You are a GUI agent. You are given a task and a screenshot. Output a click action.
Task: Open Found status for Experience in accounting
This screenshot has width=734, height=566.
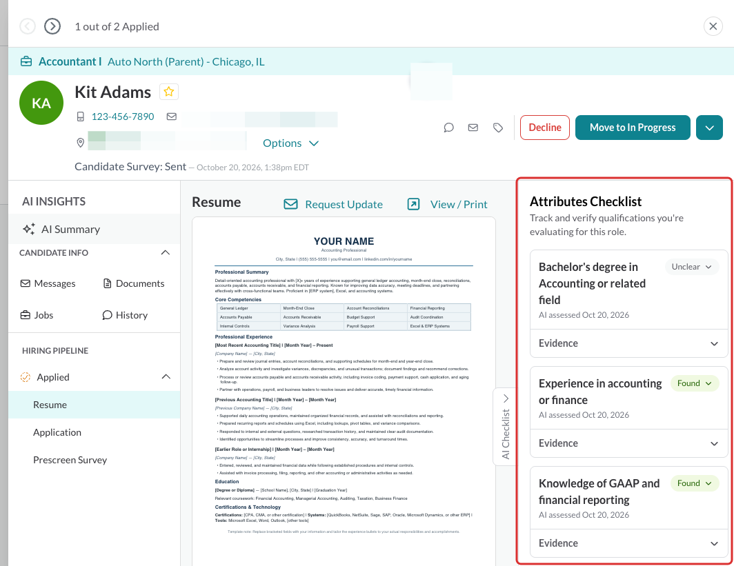click(x=694, y=383)
